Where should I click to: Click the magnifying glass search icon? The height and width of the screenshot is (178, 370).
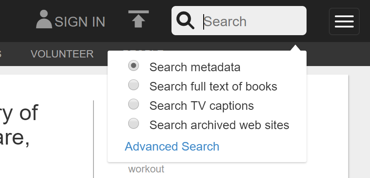(186, 21)
